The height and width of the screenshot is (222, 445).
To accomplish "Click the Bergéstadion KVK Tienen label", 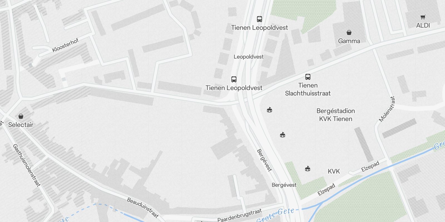I will tap(336, 115).
